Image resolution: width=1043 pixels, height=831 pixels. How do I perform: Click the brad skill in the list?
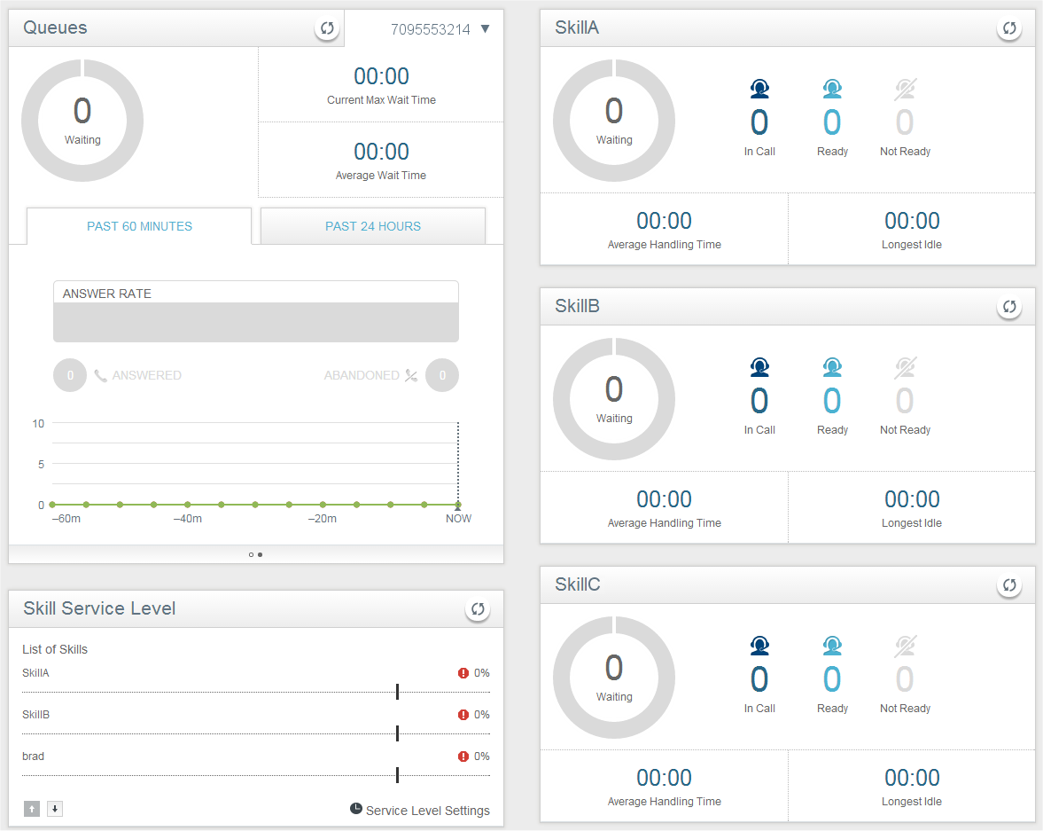pyautogui.click(x=34, y=757)
